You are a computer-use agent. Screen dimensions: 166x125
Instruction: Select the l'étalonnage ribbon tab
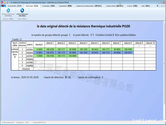pos(32,6)
